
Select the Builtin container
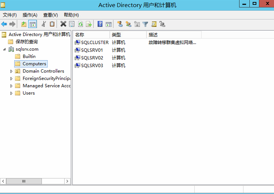coord(29,56)
